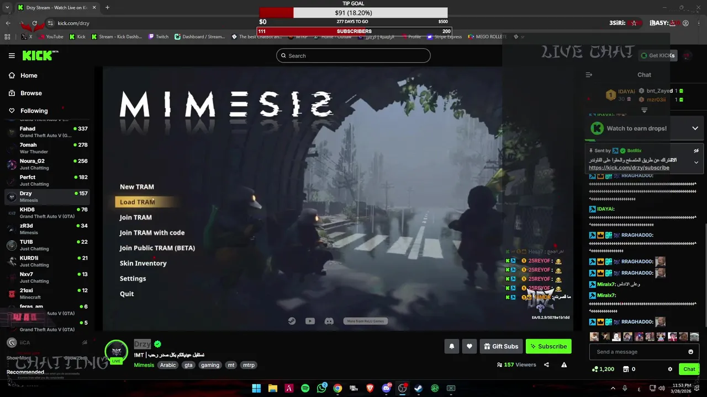The image size is (707, 397).
Task: Open the kick.com/drzy/subscribe link
Action: pyautogui.click(x=629, y=168)
